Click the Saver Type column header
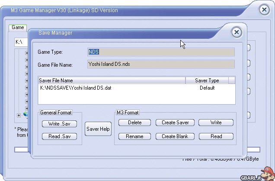The height and width of the screenshot is (181, 275). (x=207, y=81)
